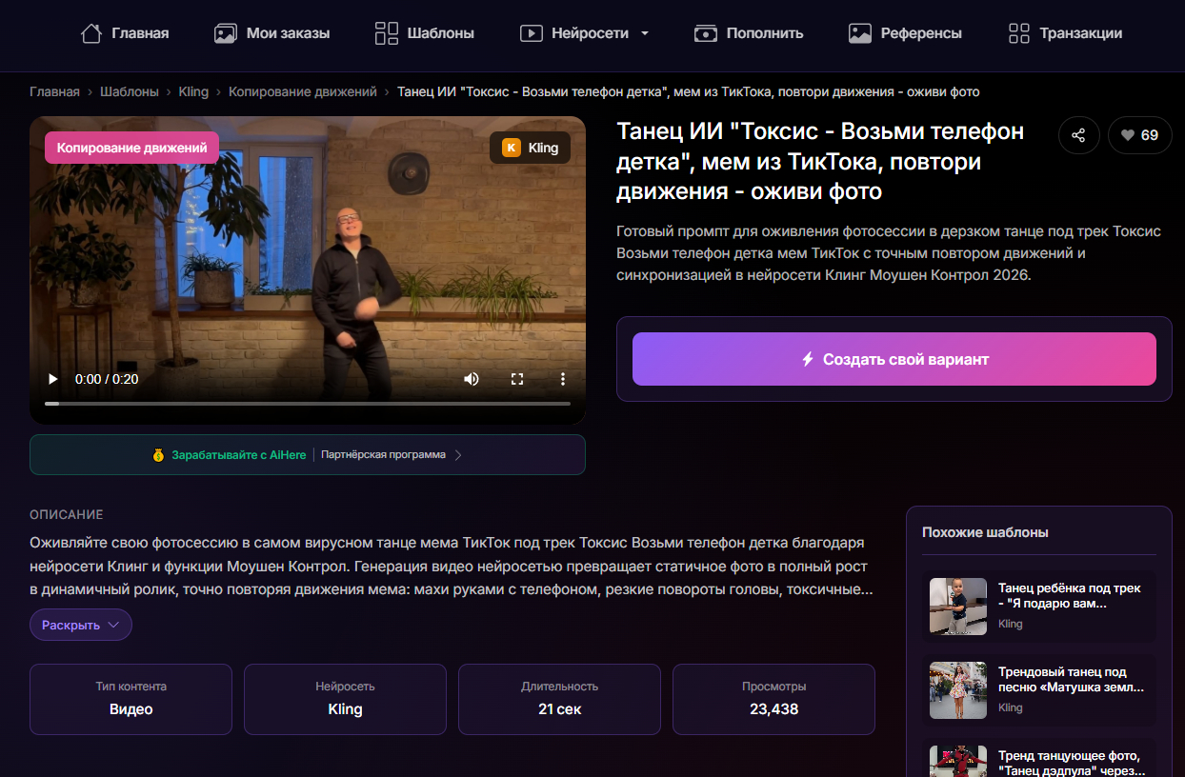Viewport: 1185px width, 777px height.
Task: Click the Пополнить wallet icon
Action: coord(706,33)
